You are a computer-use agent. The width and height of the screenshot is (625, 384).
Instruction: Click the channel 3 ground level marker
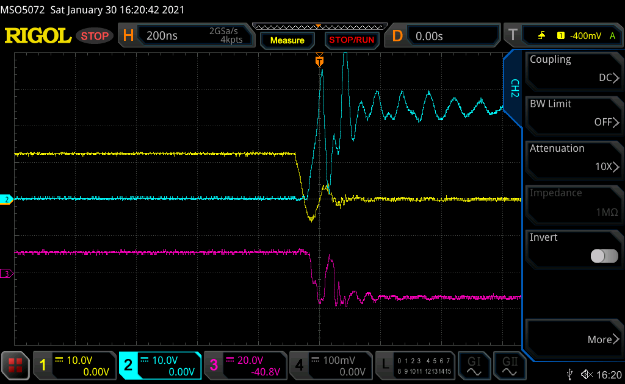[6, 274]
